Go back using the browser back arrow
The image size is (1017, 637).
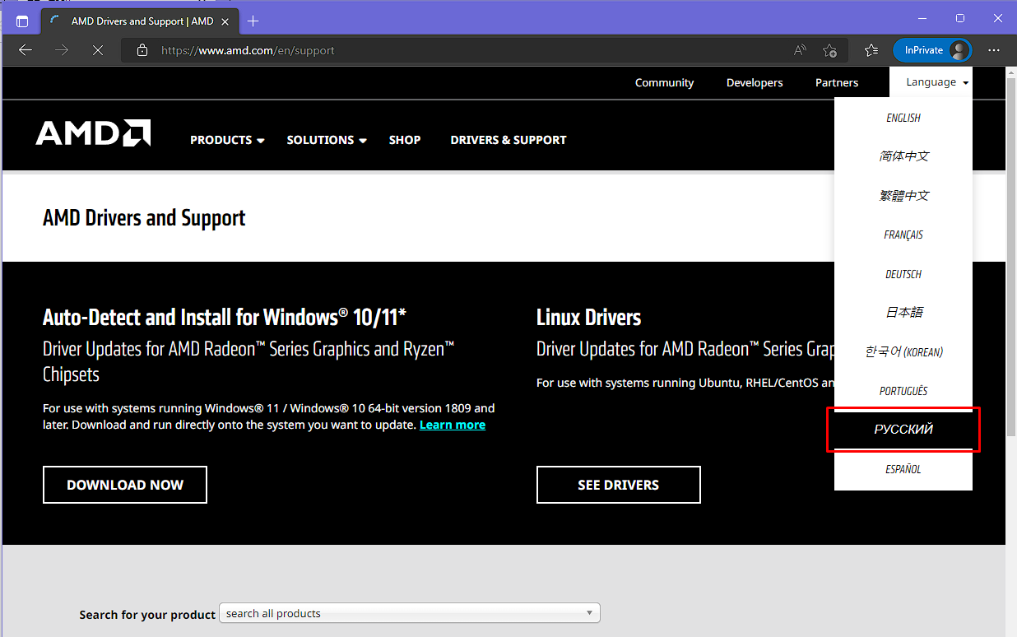pyautogui.click(x=26, y=50)
